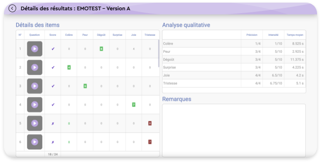Image resolution: width=321 pixels, height=163 pixels.
Task: Click the Temps moyen column header
Action: (295, 35)
